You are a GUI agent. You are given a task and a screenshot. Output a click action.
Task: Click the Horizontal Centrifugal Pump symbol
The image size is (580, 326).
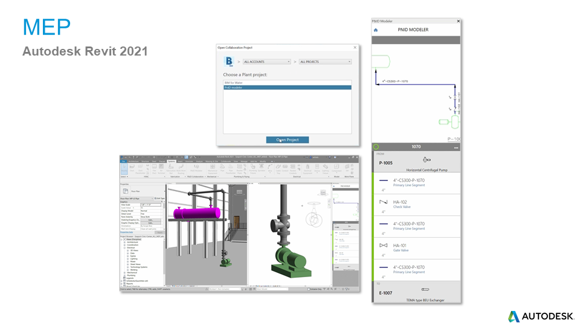coord(426,160)
